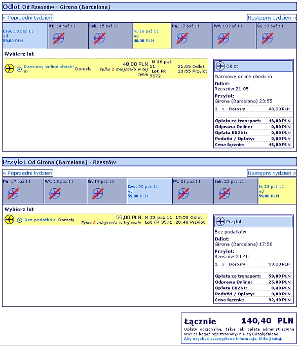Click no-flight icon for Pn, 17 paź outbound

(182, 38)
